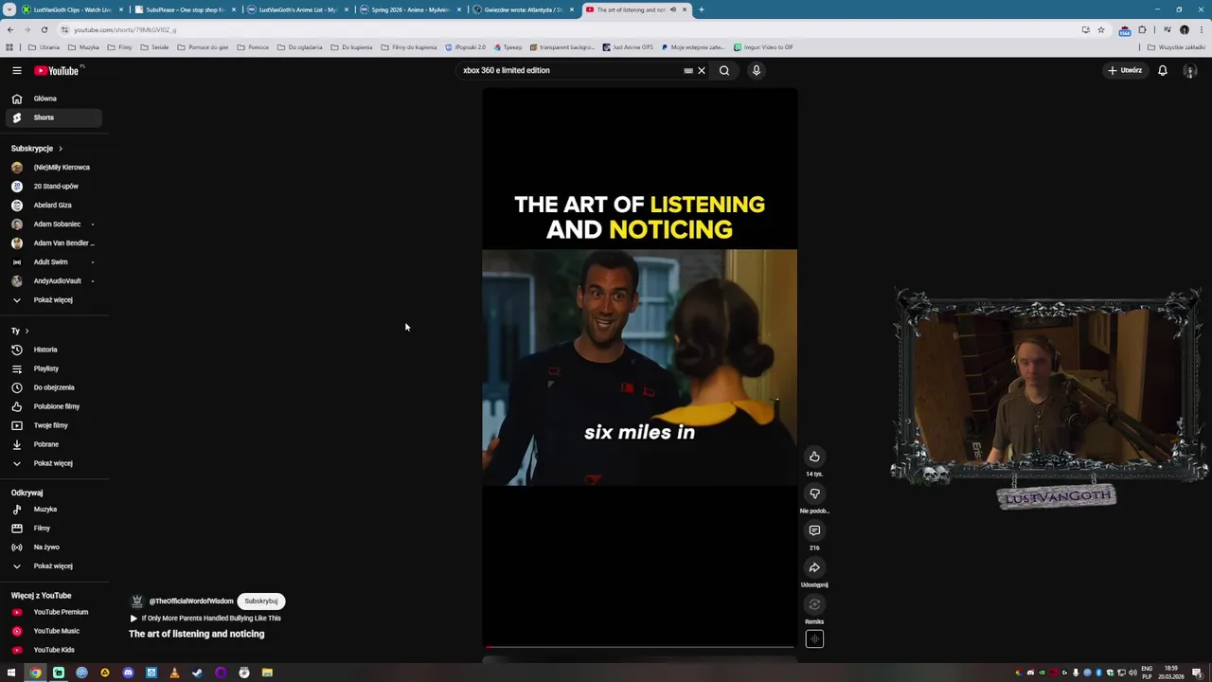Remix this Short
The image size is (1212, 682).
click(814, 604)
